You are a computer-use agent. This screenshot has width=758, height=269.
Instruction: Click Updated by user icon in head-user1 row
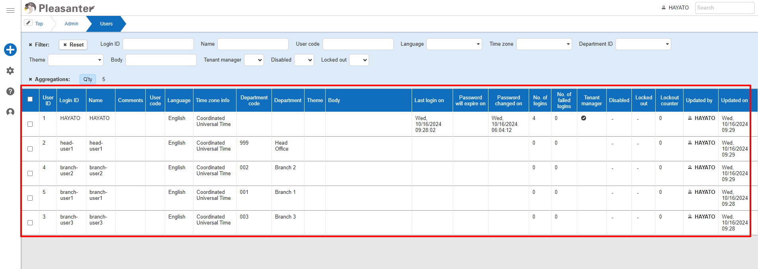coord(690,143)
